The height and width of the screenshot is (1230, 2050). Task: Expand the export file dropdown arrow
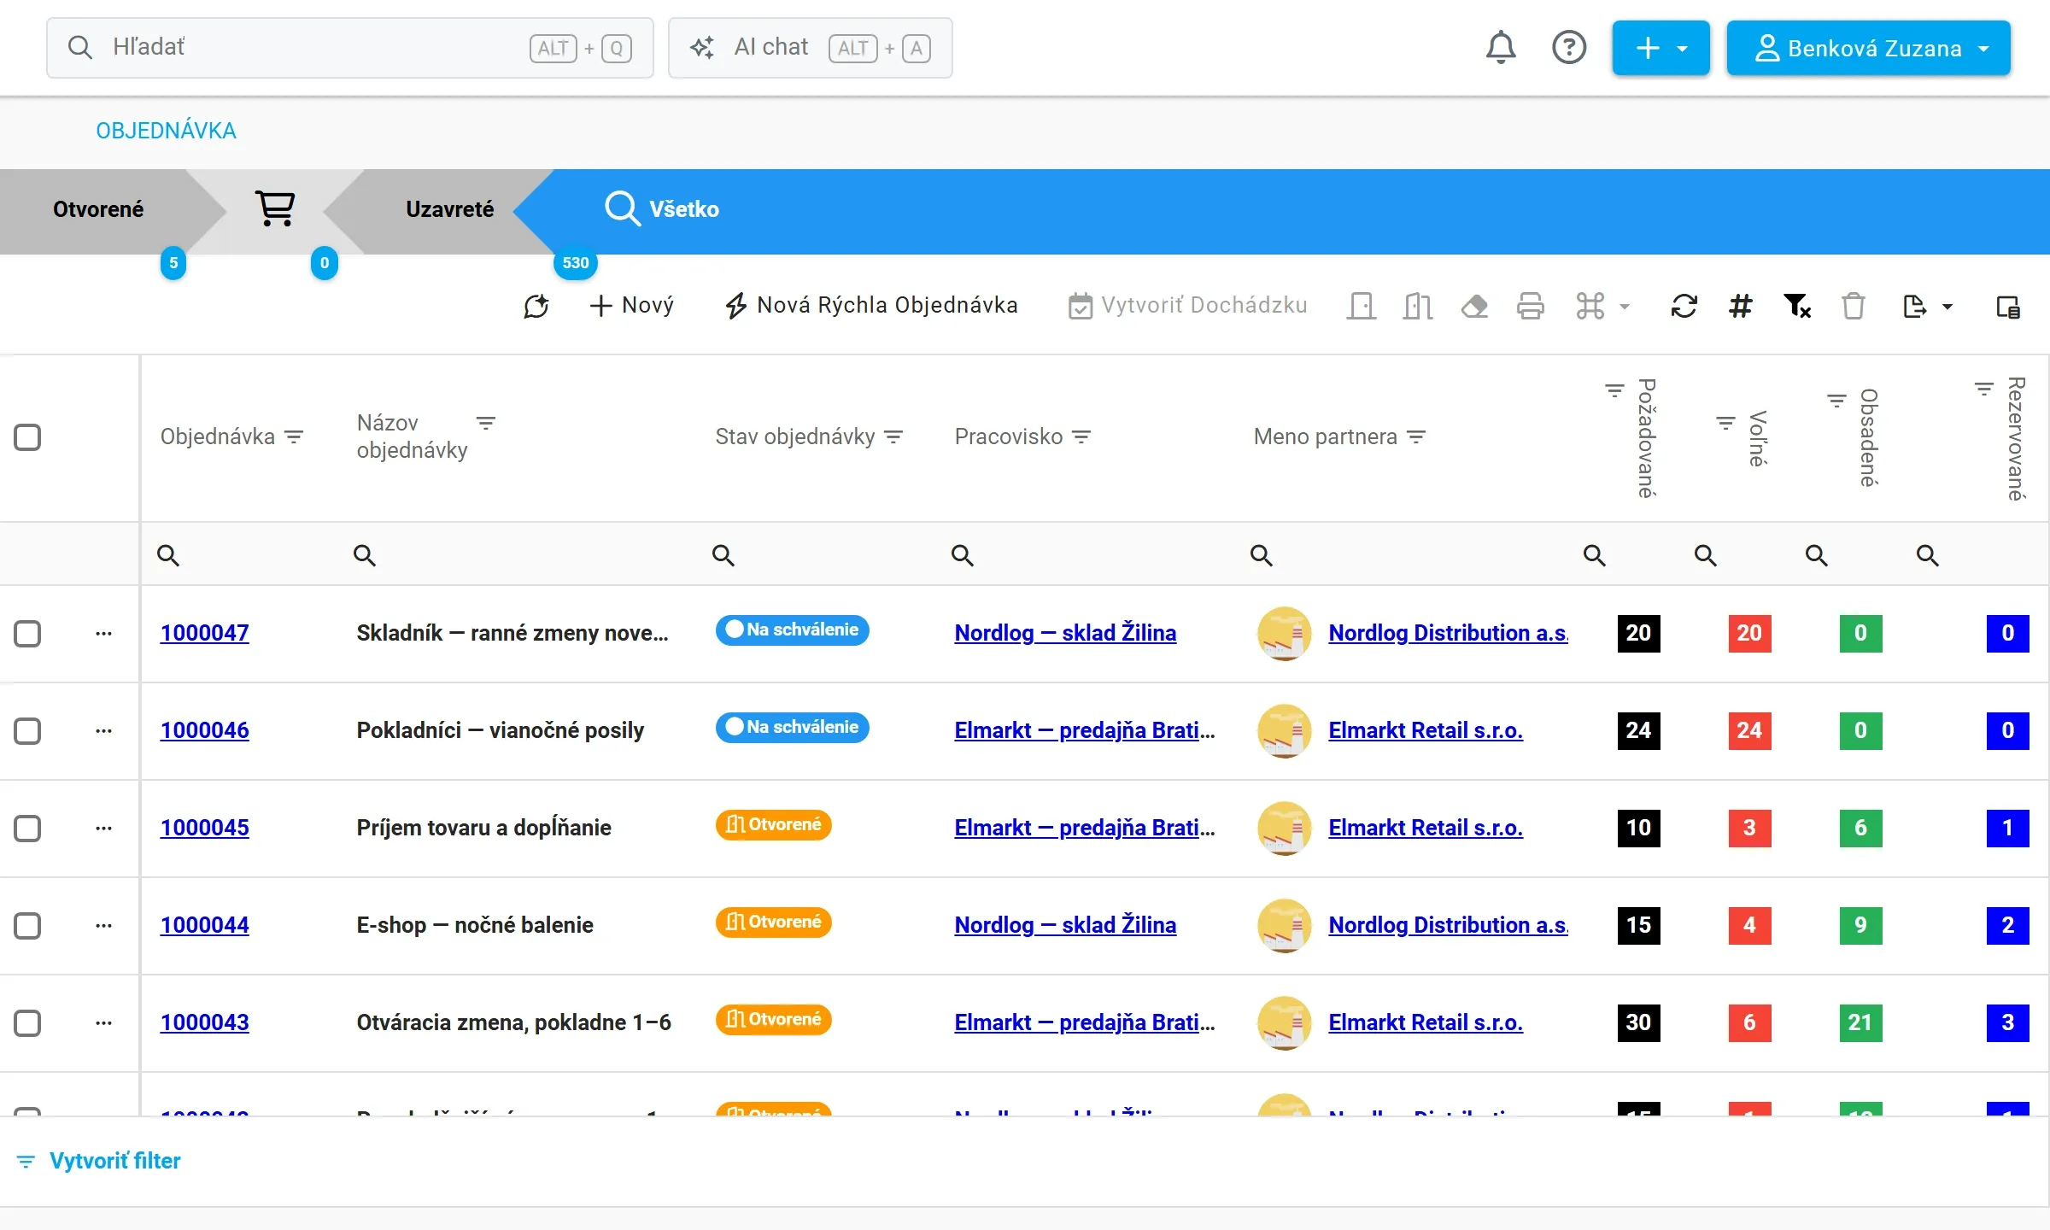point(1947,306)
